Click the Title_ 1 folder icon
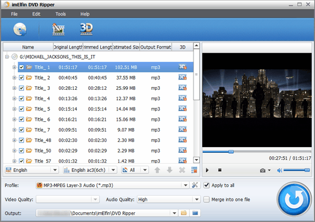 (x=29, y=67)
